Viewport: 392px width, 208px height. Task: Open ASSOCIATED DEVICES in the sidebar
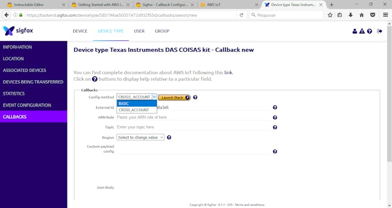tap(33, 70)
